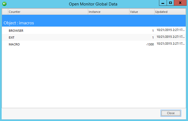Click the updated timestamp of MACRO row
This screenshot has width=188, height=121.
pyautogui.click(x=170, y=44)
